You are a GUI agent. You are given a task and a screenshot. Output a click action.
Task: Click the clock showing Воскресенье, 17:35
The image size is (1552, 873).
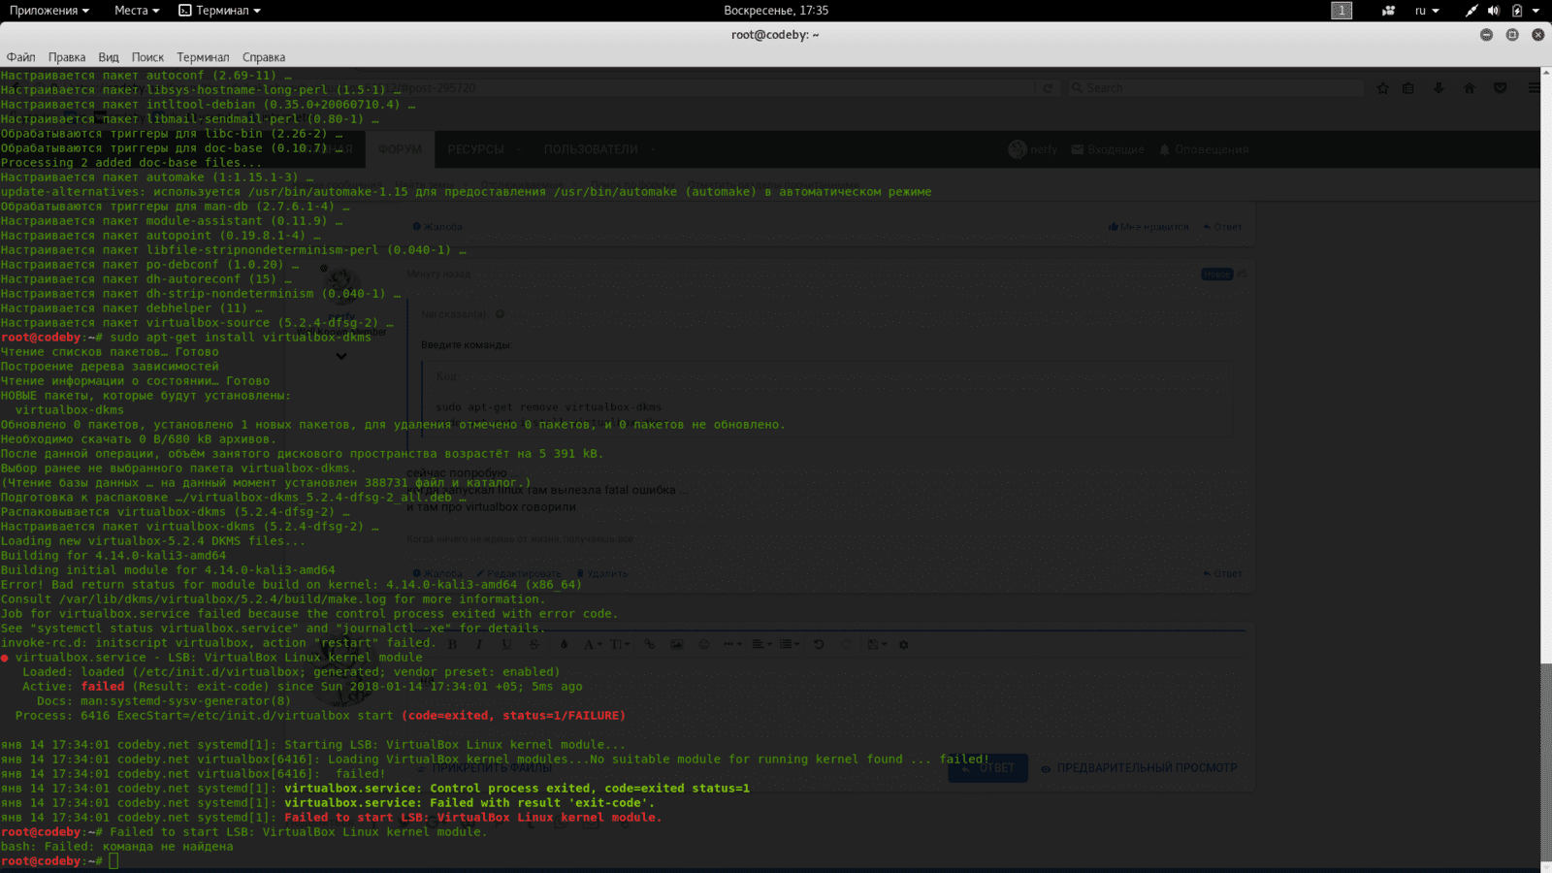(775, 11)
